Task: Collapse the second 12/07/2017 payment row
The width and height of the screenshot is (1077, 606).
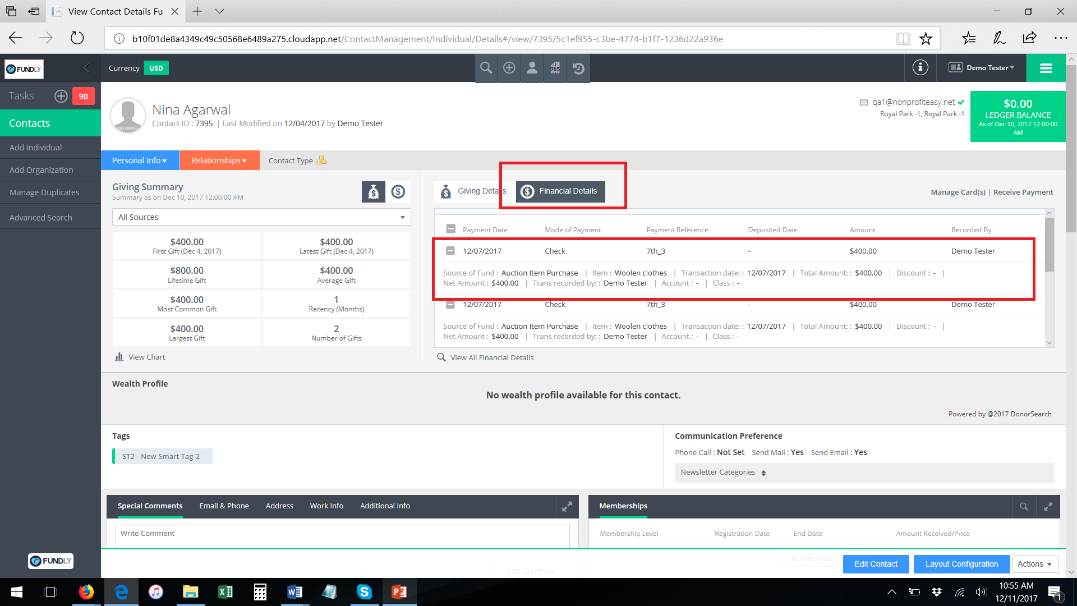Action: (450, 304)
